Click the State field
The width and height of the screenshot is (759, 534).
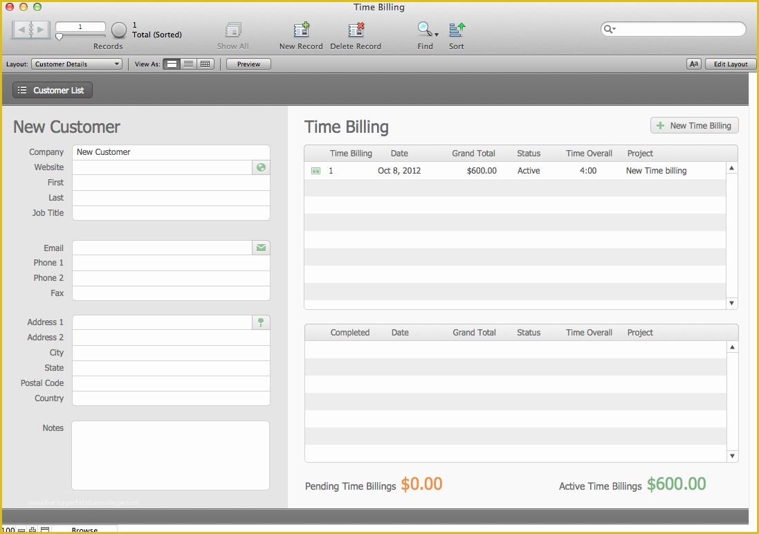click(x=171, y=368)
